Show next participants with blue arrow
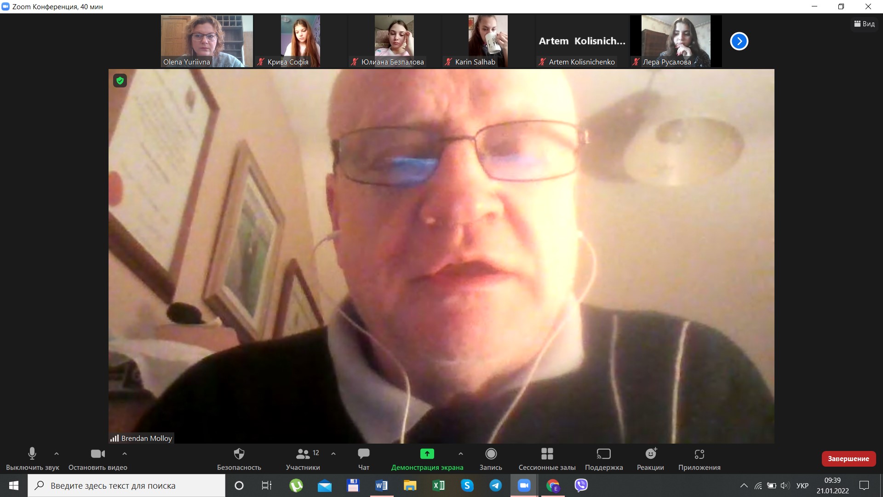This screenshot has height=497, width=883. (x=739, y=41)
